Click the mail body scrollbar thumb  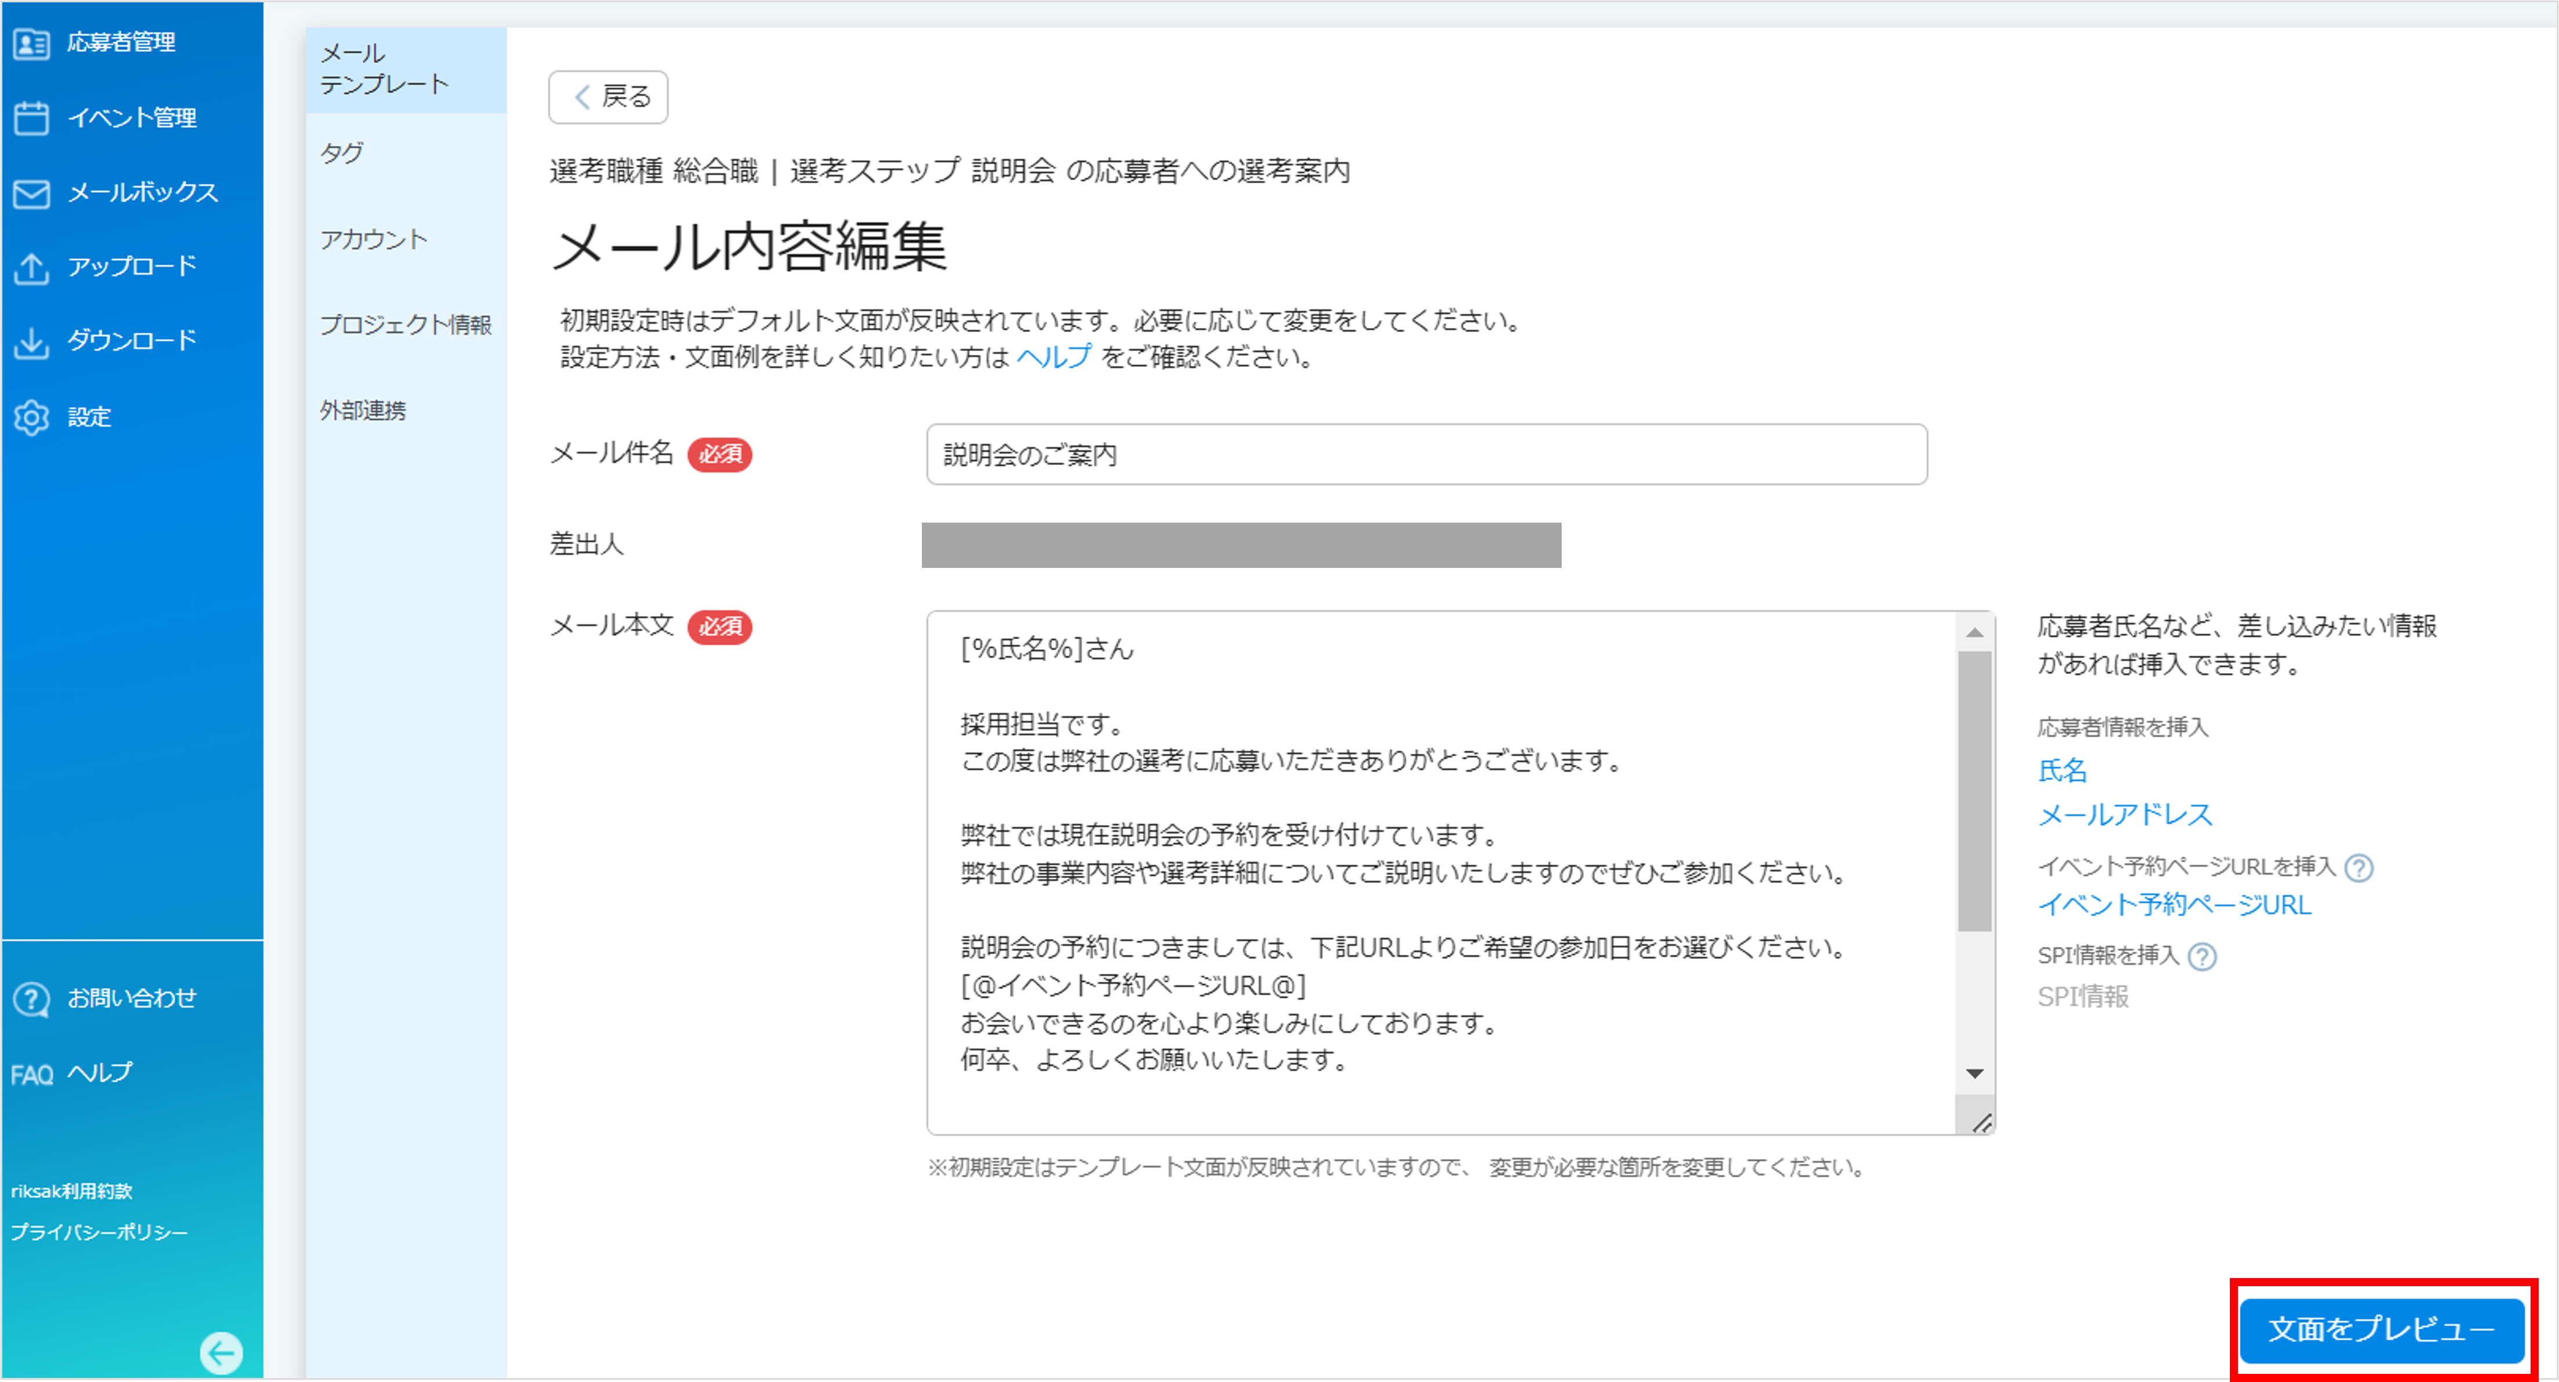pos(1975,792)
